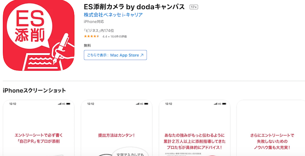Viewport: 305px width, 156px height.
Task: Click the orange star rating icons
Action: [92, 36]
